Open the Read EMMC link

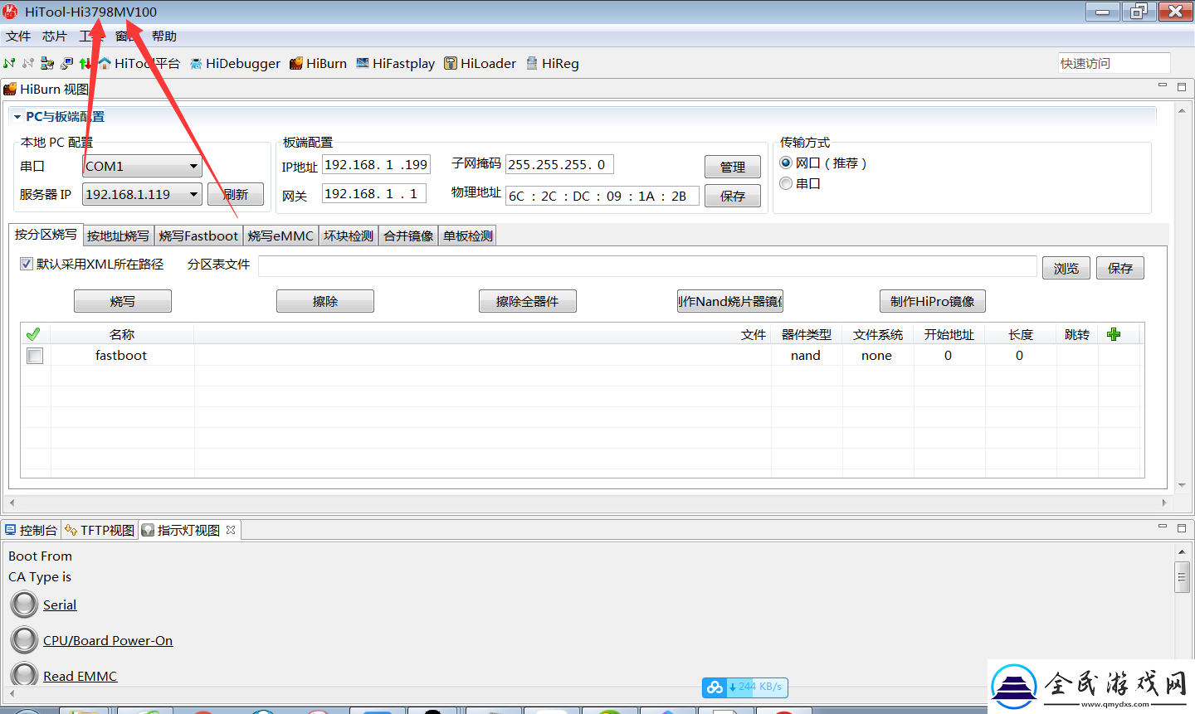tap(80, 677)
